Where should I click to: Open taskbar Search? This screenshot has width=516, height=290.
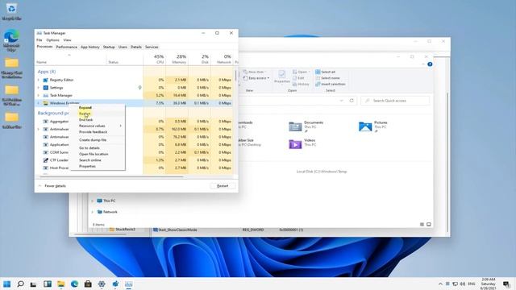[x=20, y=284]
